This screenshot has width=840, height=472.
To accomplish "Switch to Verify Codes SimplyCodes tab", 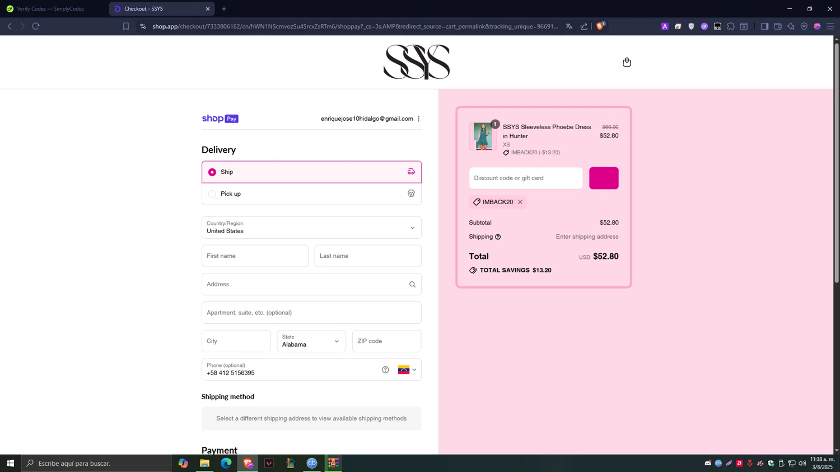I will tap(53, 9).
